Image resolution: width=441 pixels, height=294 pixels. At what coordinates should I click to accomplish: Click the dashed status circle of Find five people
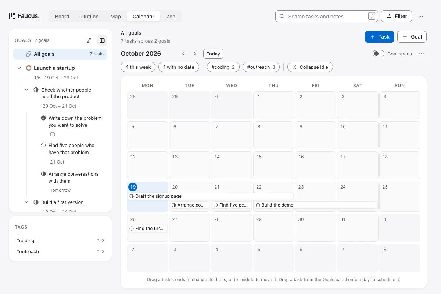coord(43,145)
